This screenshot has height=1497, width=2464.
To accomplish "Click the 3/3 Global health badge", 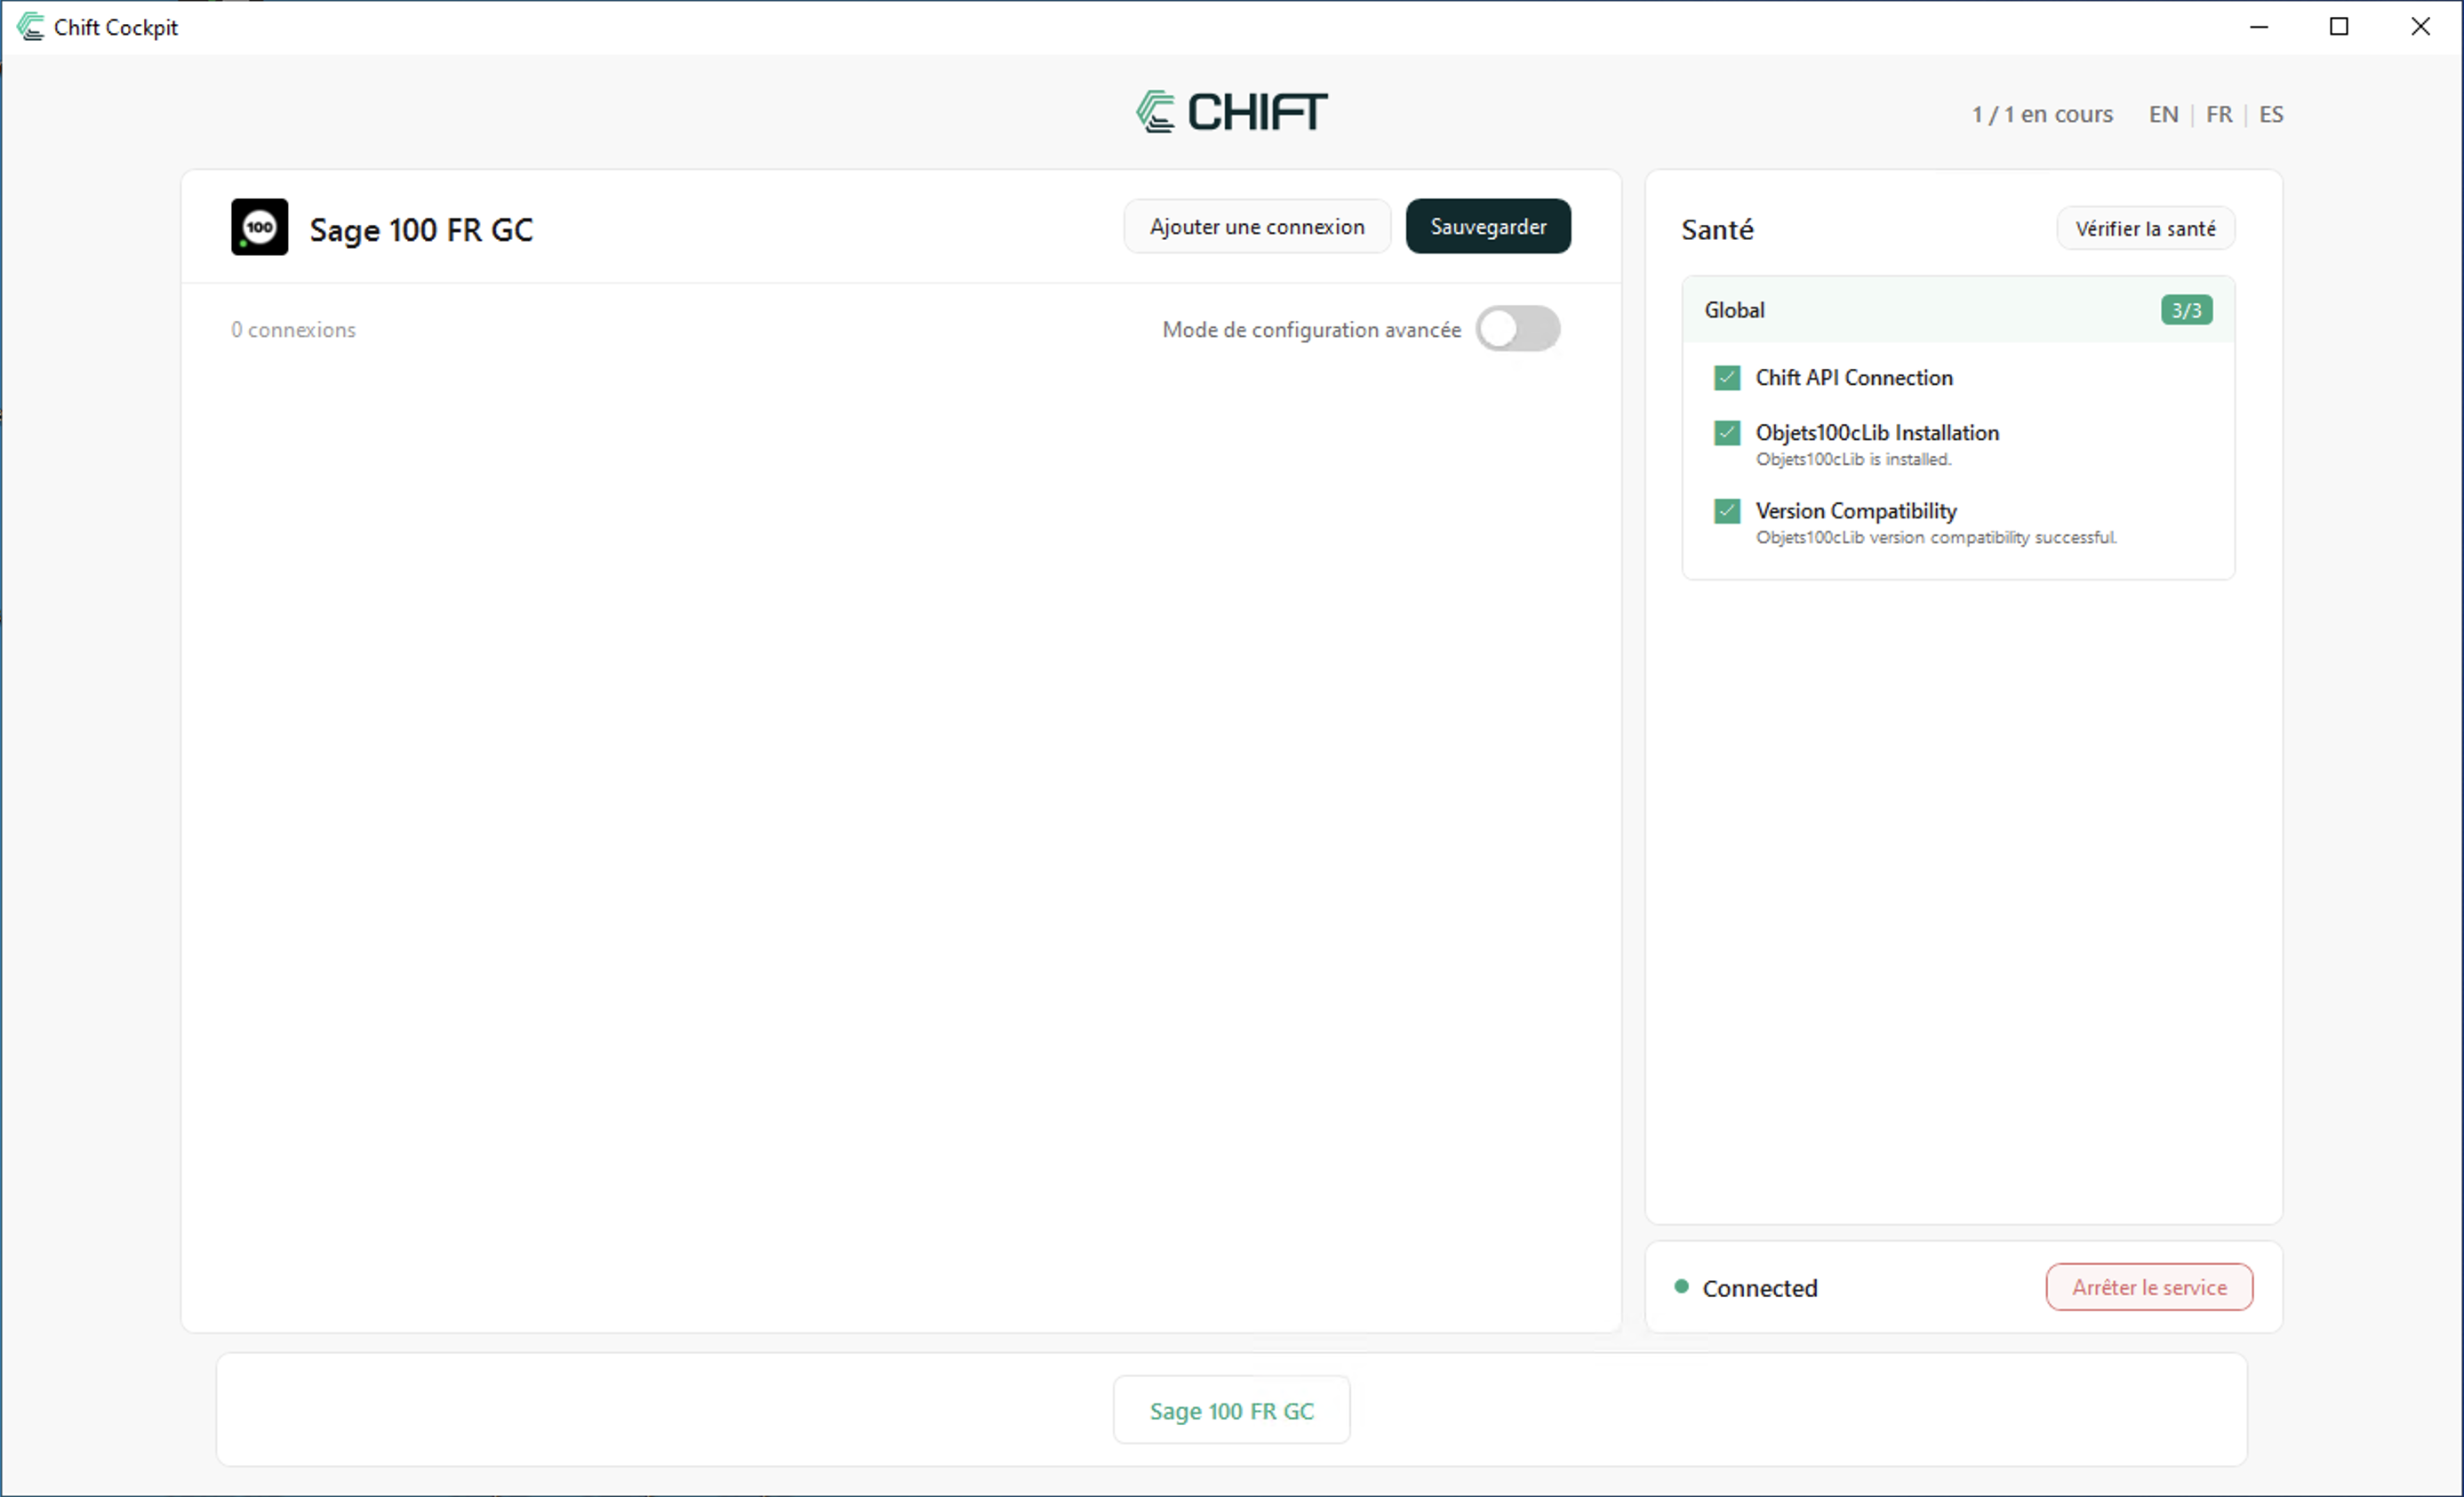I will tap(2186, 310).
